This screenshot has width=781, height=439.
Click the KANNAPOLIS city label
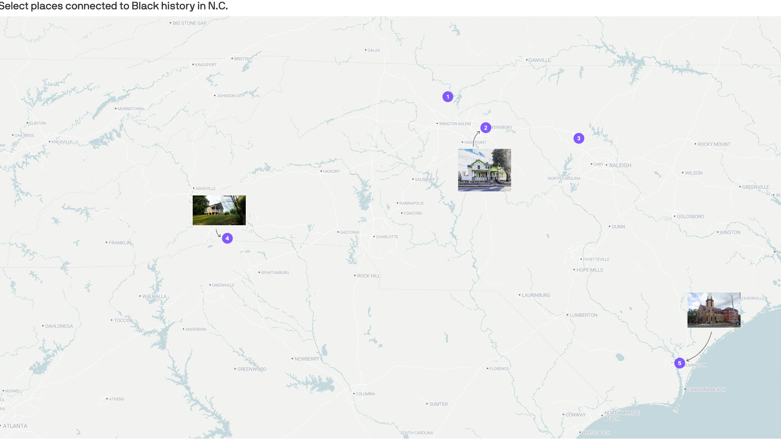coord(411,203)
